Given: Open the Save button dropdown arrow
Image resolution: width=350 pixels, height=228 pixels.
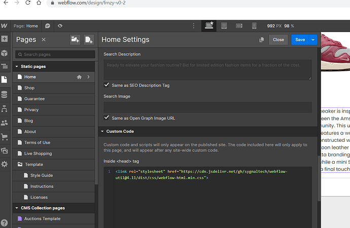Looking at the screenshot, I should (313, 40).
